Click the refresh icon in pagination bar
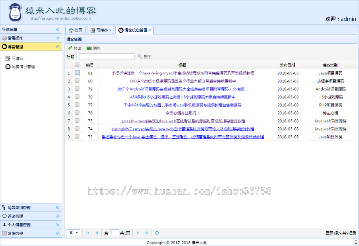 click(x=157, y=232)
